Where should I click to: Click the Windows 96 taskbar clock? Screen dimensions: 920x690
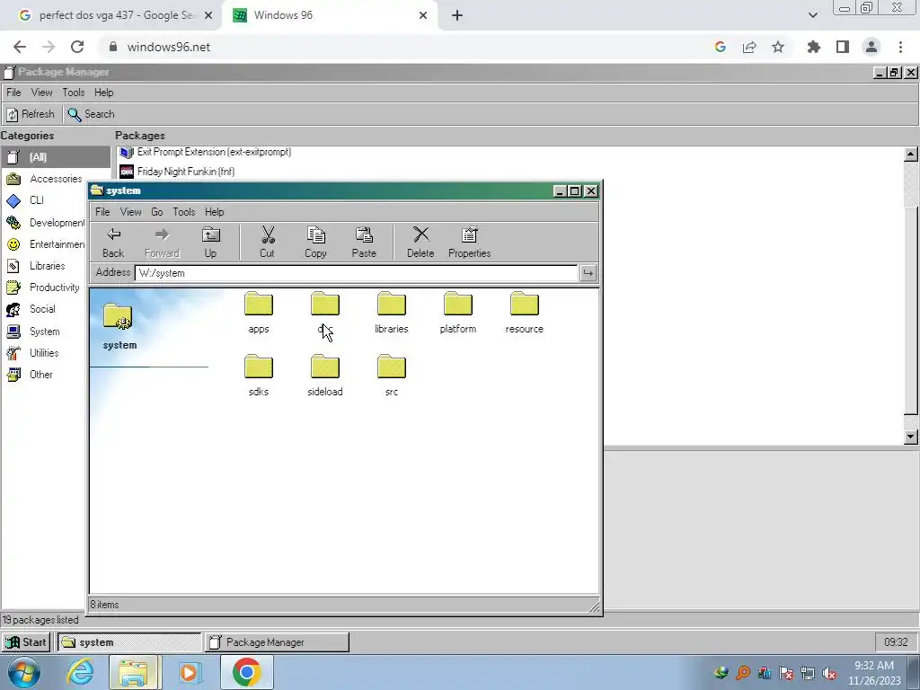896,642
